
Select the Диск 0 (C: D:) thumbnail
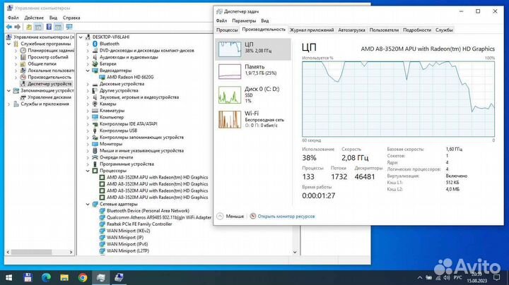[230, 95]
